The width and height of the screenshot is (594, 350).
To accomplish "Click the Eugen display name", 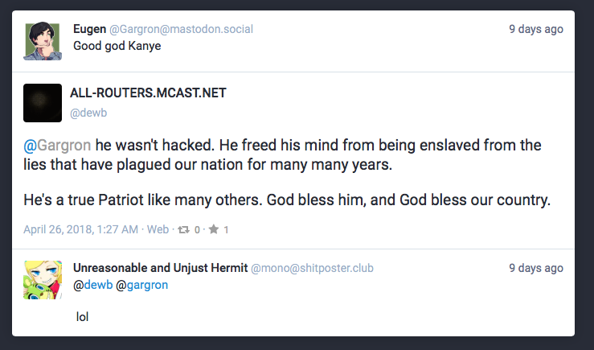I will (88, 29).
